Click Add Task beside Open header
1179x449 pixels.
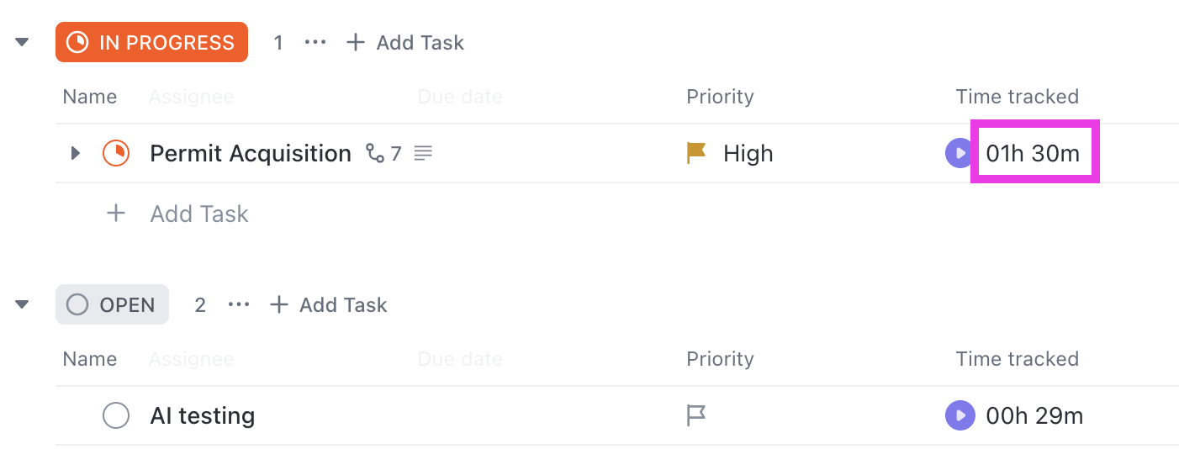click(x=329, y=304)
